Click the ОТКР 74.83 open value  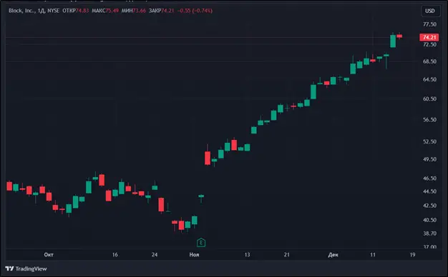point(75,11)
